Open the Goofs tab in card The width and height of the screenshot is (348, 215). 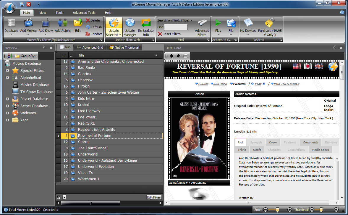257,150
